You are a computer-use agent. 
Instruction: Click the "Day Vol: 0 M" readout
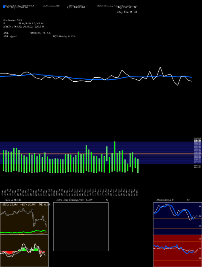point(127,12)
